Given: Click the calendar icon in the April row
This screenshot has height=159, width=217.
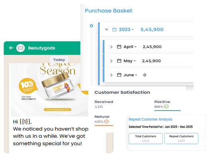Looking at the screenshot, I should coord(119,47).
